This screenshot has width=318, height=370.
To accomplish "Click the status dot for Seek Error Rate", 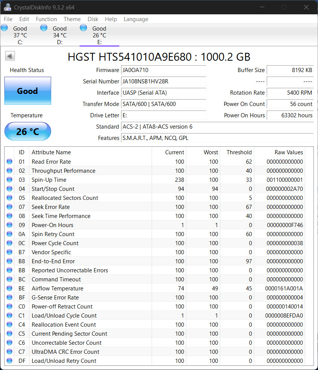I will point(9,207).
